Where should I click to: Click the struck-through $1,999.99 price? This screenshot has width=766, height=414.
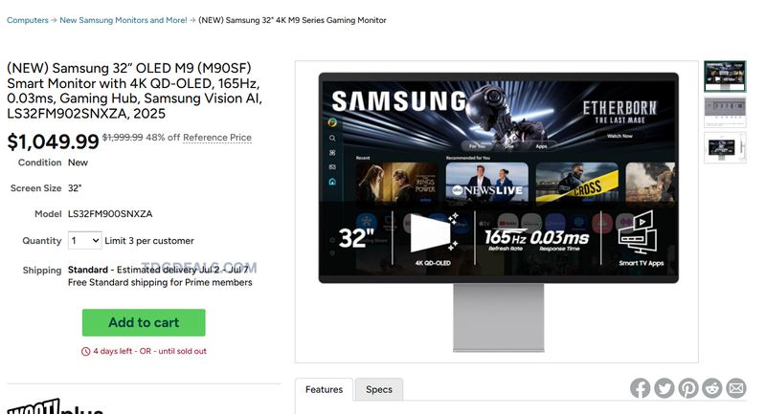point(123,138)
